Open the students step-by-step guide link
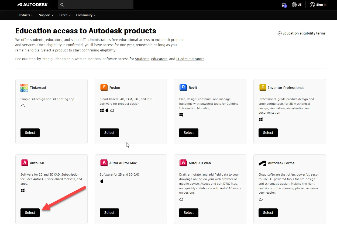The width and height of the screenshot is (337, 234). [142, 59]
